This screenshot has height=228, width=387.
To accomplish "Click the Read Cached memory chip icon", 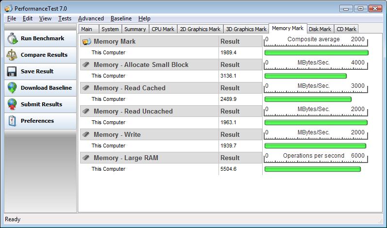I will click(86, 88).
